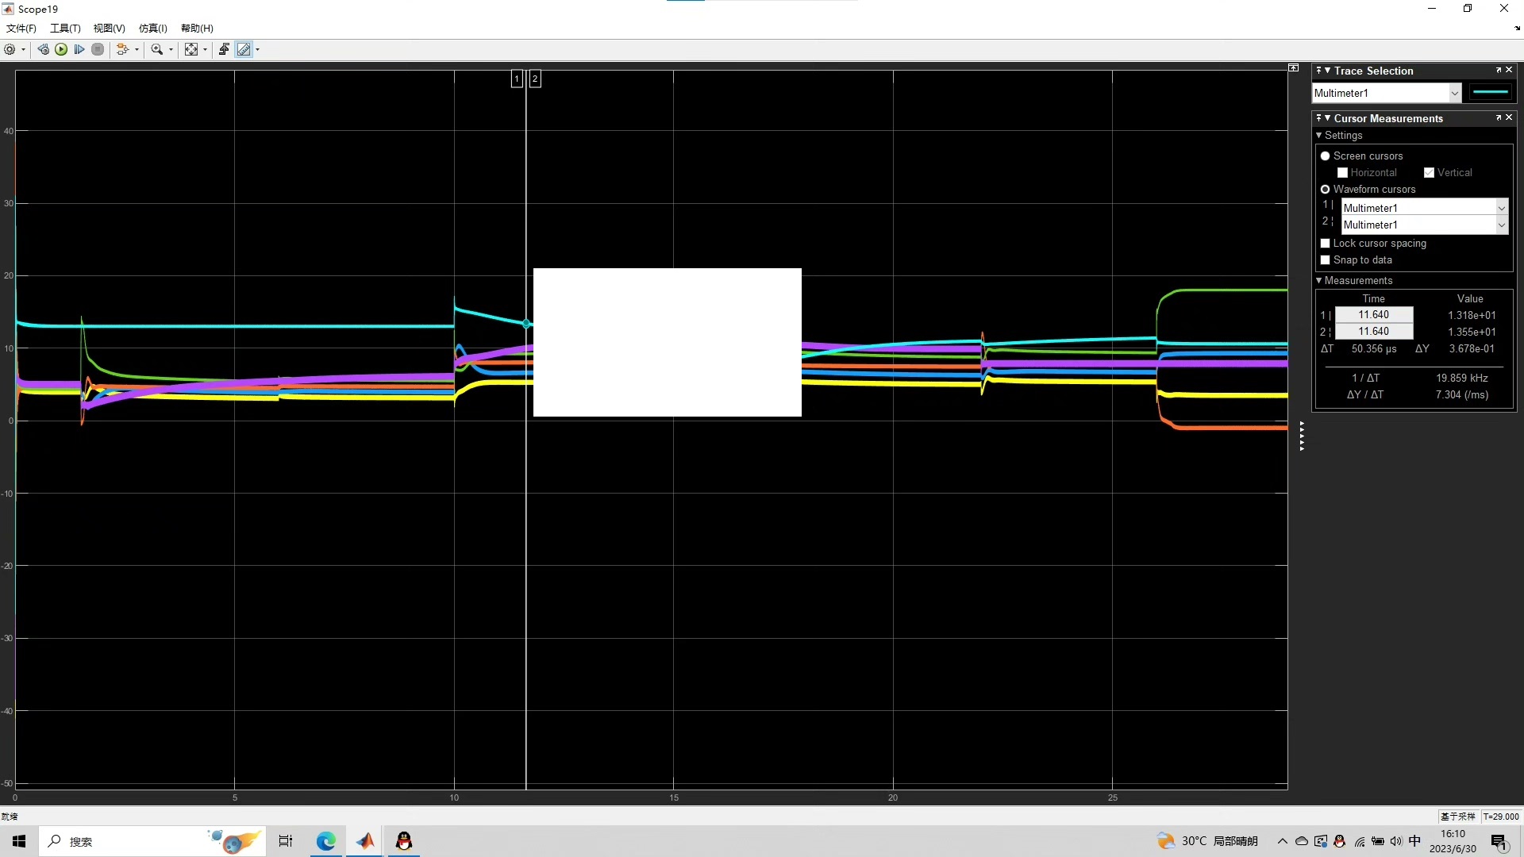The image size is (1524, 857).
Task: Click the Run simulation play button
Action: point(61,49)
